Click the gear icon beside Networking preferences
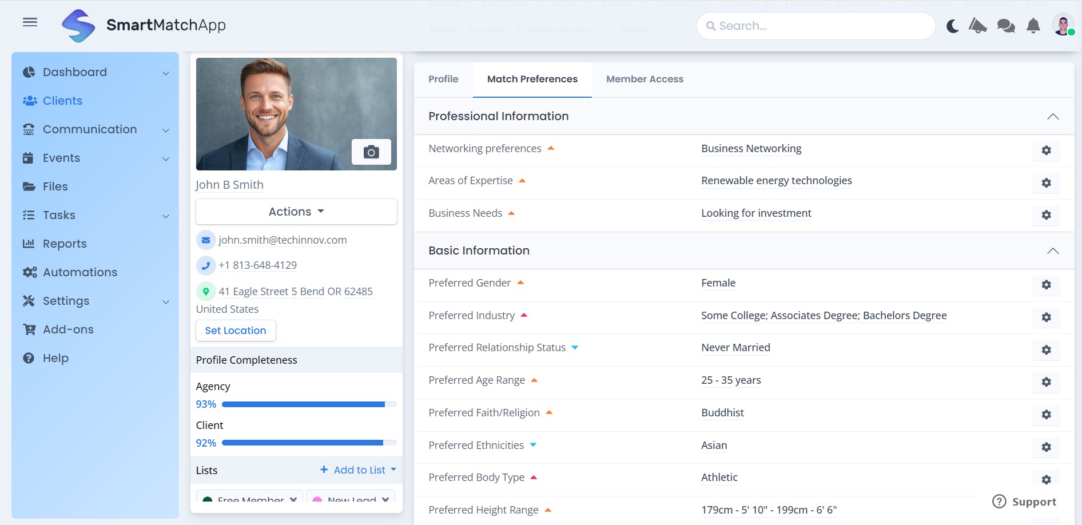This screenshot has width=1082, height=525. pyautogui.click(x=1046, y=150)
